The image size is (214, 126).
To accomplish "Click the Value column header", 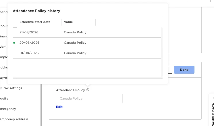I will click(x=68, y=22).
